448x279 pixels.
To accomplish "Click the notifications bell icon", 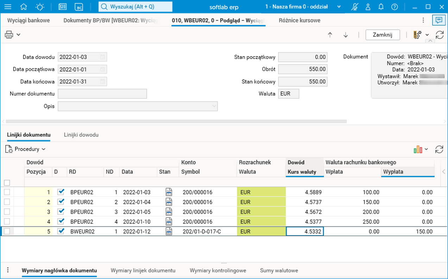I will click(x=381, y=7).
